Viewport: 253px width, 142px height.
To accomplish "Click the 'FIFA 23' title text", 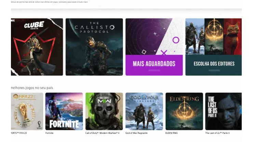I will click(x=19, y=133).
